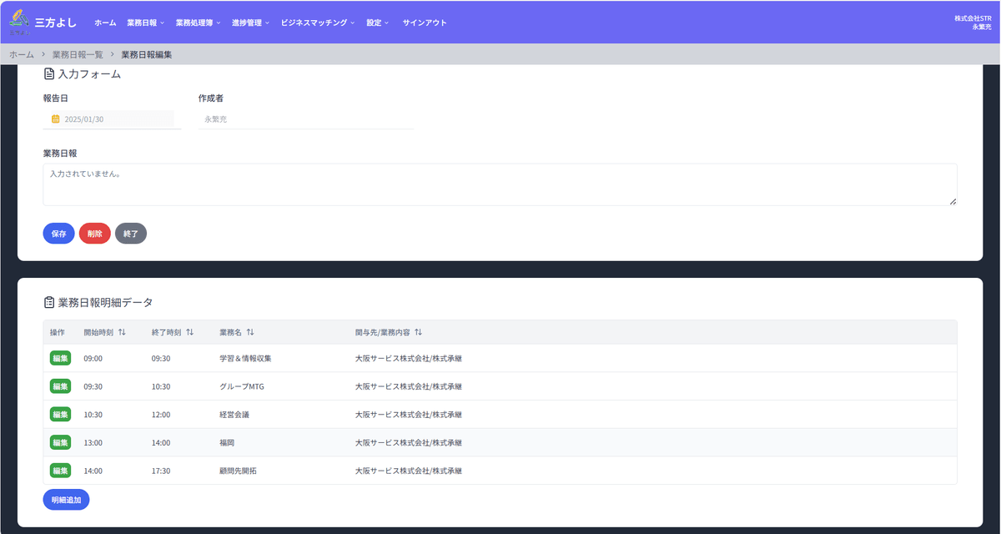Click into the 業務日報 text area
This screenshot has width=1001, height=534.
pos(499,184)
